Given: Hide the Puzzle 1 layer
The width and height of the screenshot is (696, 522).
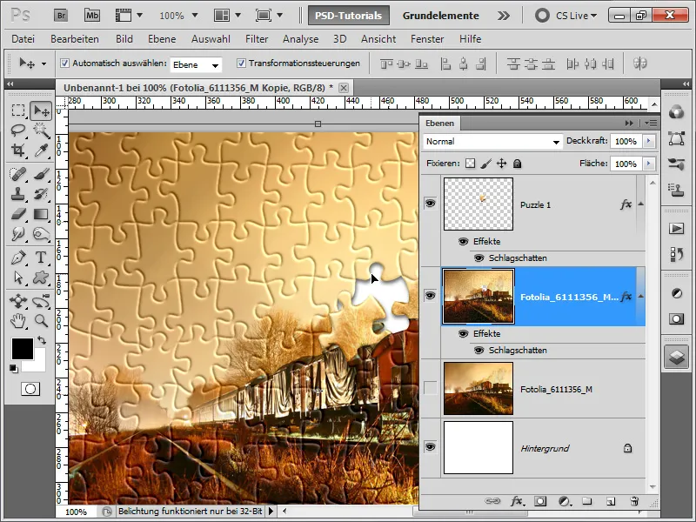Looking at the screenshot, I should pyautogui.click(x=430, y=204).
